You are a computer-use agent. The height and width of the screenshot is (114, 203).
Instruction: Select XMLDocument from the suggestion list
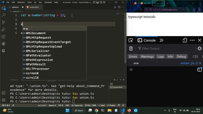55,33
